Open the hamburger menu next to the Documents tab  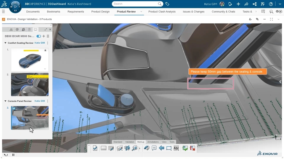3,11
